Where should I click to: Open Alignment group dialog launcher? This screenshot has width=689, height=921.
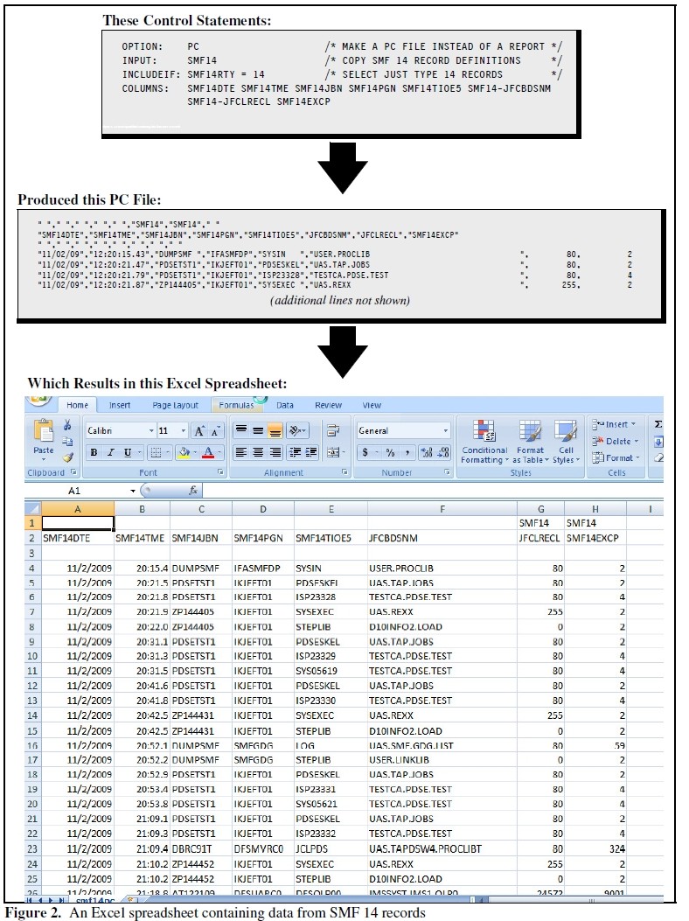click(x=344, y=471)
